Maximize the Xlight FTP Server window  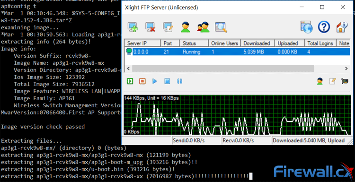[x=322, y=7]
